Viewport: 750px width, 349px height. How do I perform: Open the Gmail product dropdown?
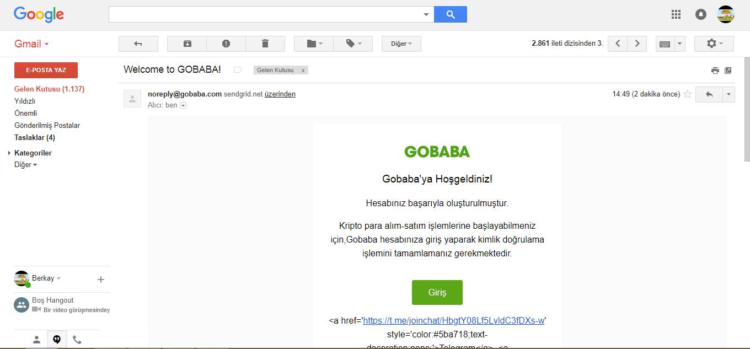click(31, 44)
